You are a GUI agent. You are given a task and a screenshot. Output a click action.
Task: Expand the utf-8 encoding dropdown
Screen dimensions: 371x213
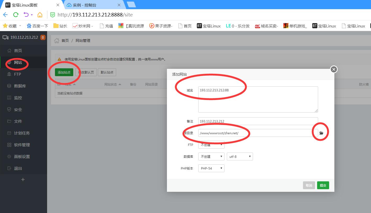pyautogui.click(x=240, y=156)
